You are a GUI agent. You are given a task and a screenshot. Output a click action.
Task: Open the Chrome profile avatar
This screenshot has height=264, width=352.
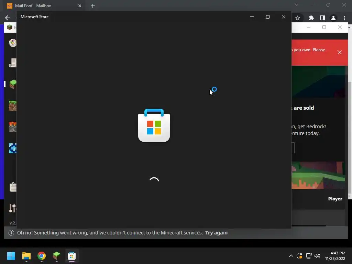tap(333, 18)
